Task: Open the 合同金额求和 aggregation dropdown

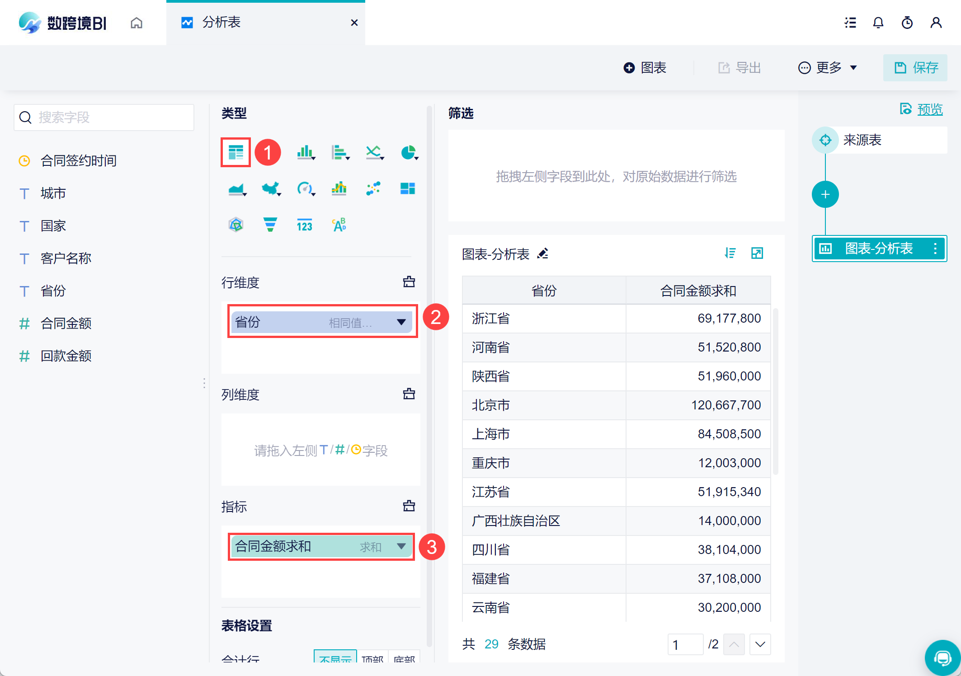Action: [x=401, y=546]
